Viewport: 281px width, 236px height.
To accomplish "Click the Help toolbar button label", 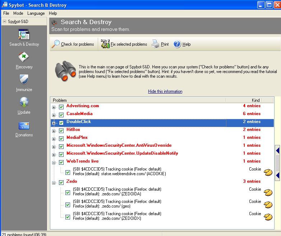I will click(186, 44).
